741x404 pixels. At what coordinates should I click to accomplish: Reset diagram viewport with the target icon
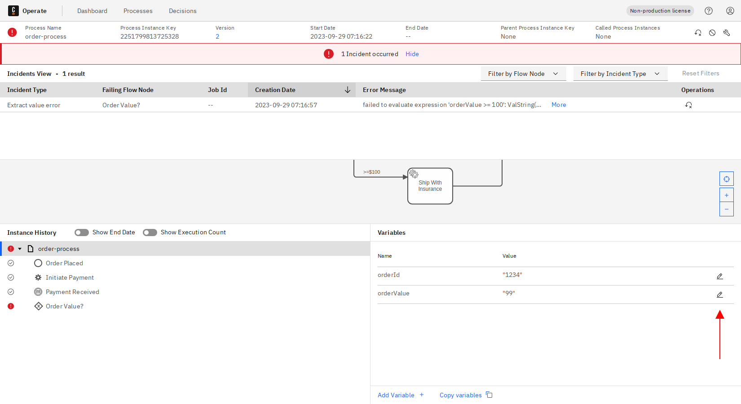726,179
